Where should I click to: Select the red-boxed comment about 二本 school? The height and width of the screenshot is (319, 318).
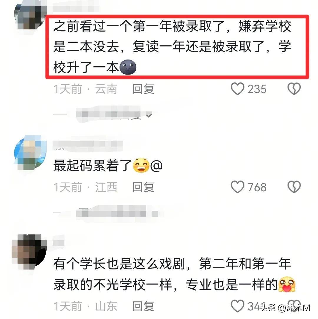177,47
